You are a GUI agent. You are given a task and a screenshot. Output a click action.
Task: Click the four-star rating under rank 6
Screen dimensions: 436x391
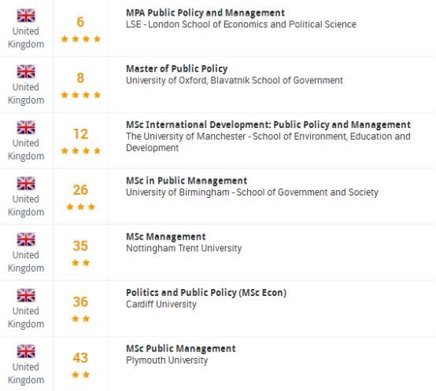coord(80,38)
